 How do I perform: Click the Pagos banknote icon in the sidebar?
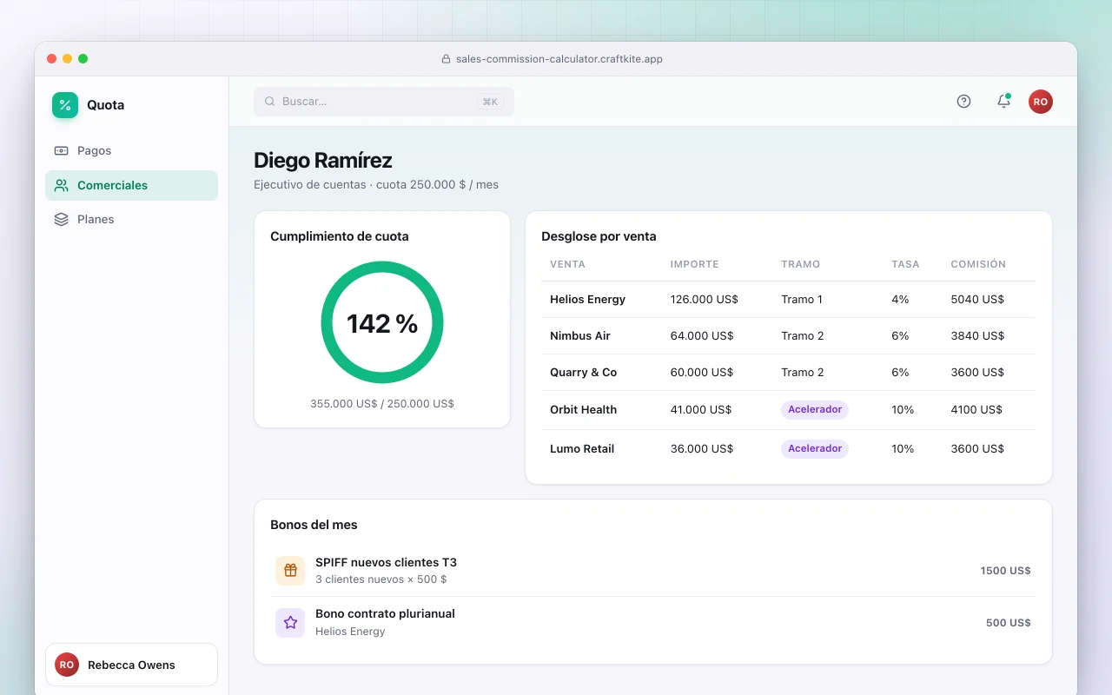(x=61, y=150)
